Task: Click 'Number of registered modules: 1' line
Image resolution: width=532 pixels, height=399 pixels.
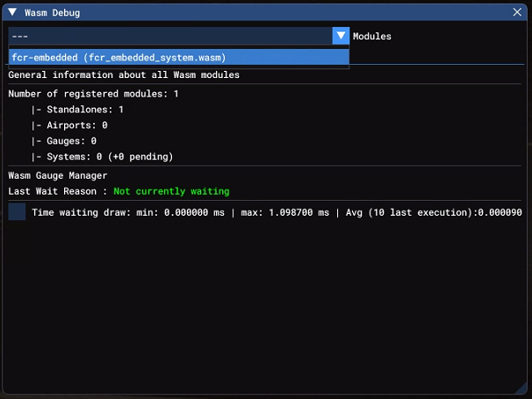Action: click(x=93, y=94)
